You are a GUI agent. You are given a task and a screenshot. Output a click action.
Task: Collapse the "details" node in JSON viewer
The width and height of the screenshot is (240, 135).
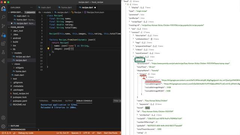pos(134,60)
